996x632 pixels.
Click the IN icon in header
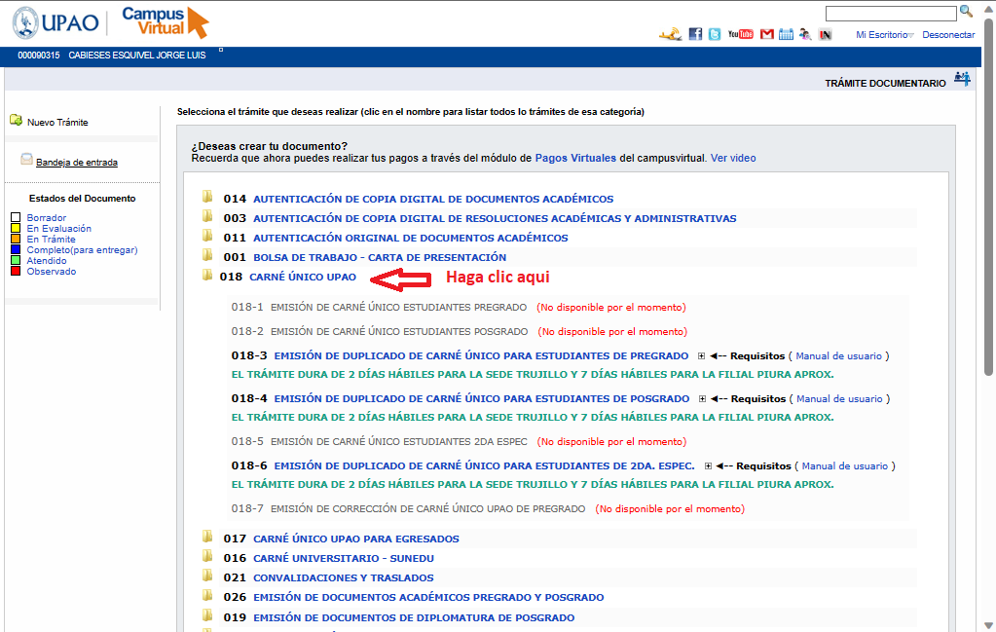click(825, 35)
